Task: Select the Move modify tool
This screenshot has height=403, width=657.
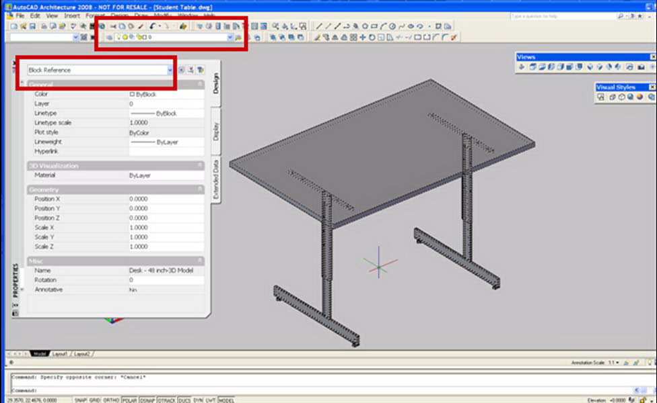Action: [x=363, y=37]
